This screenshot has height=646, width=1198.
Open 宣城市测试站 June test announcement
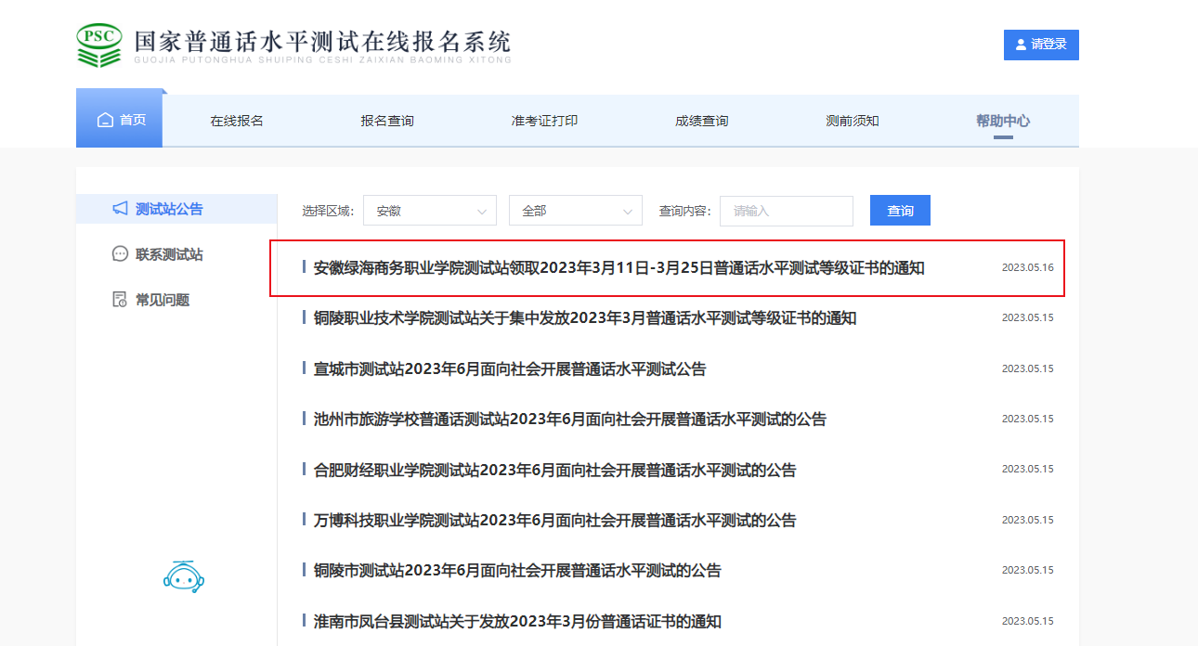pyautogui.click(x=509, y=368)
